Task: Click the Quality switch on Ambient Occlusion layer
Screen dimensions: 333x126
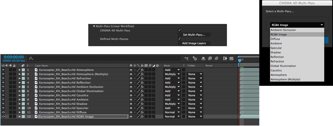Action: (x=138, y=87)
